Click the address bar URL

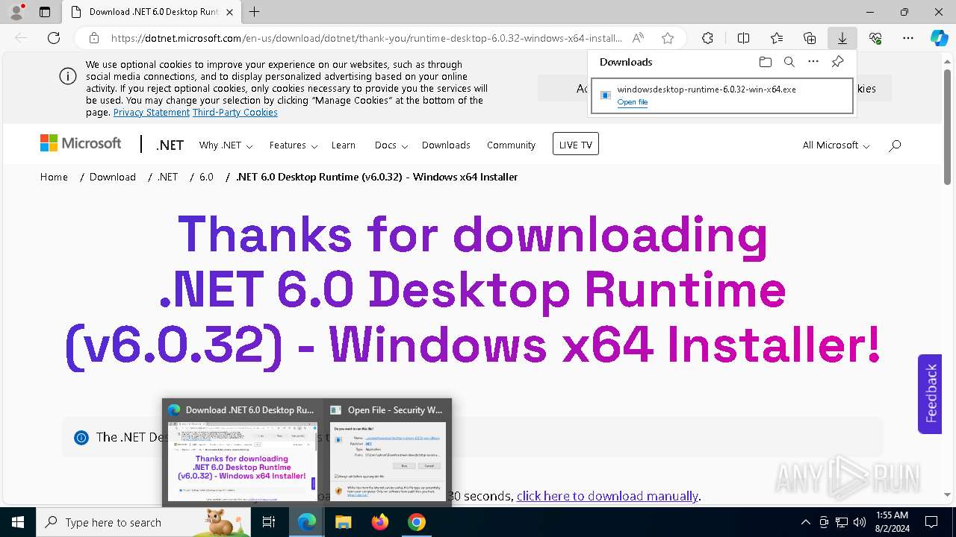tap(366, 38)
